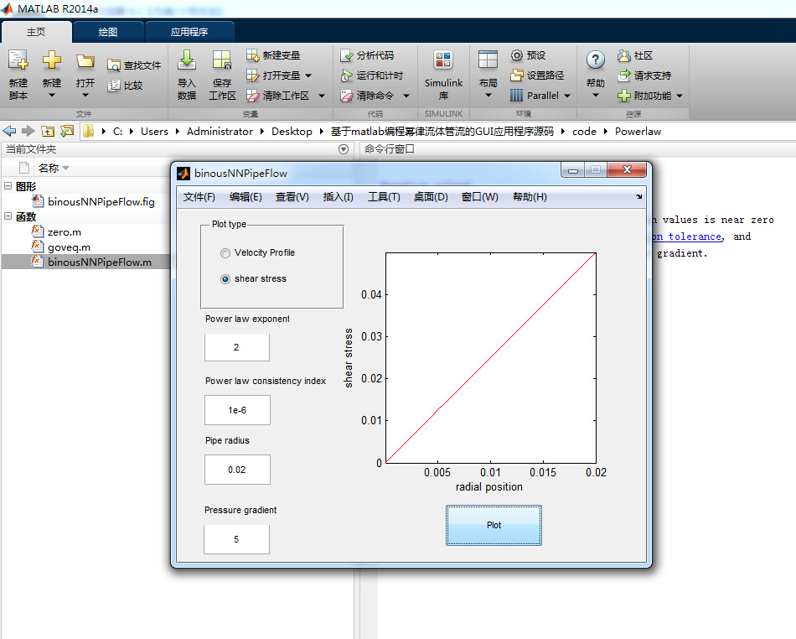
Task: Click the Help (帮助) question mark icon
Action: tap(596, 60)
